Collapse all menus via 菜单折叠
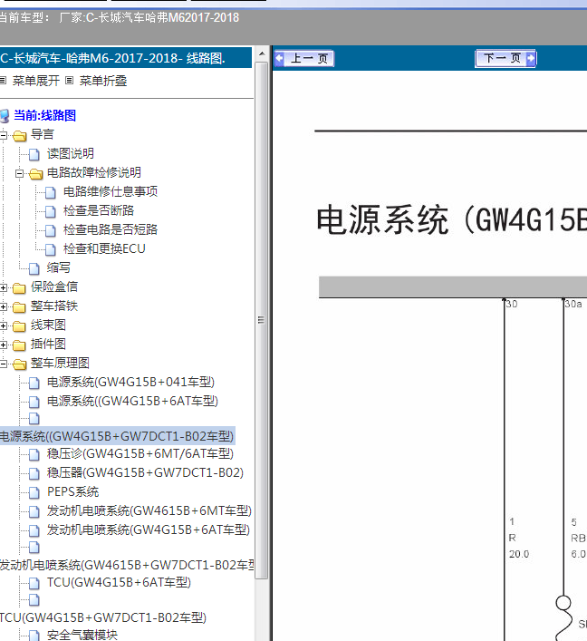 [x=103, y=81]
